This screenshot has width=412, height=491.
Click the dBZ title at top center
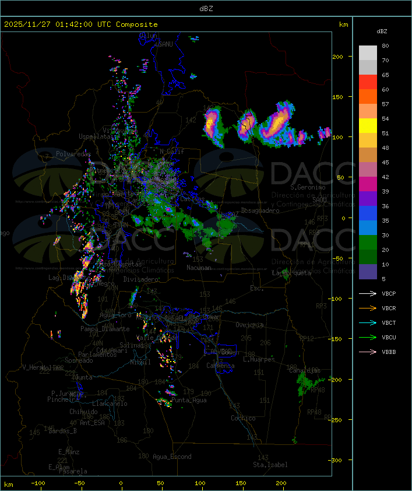(x=206, y=8)
